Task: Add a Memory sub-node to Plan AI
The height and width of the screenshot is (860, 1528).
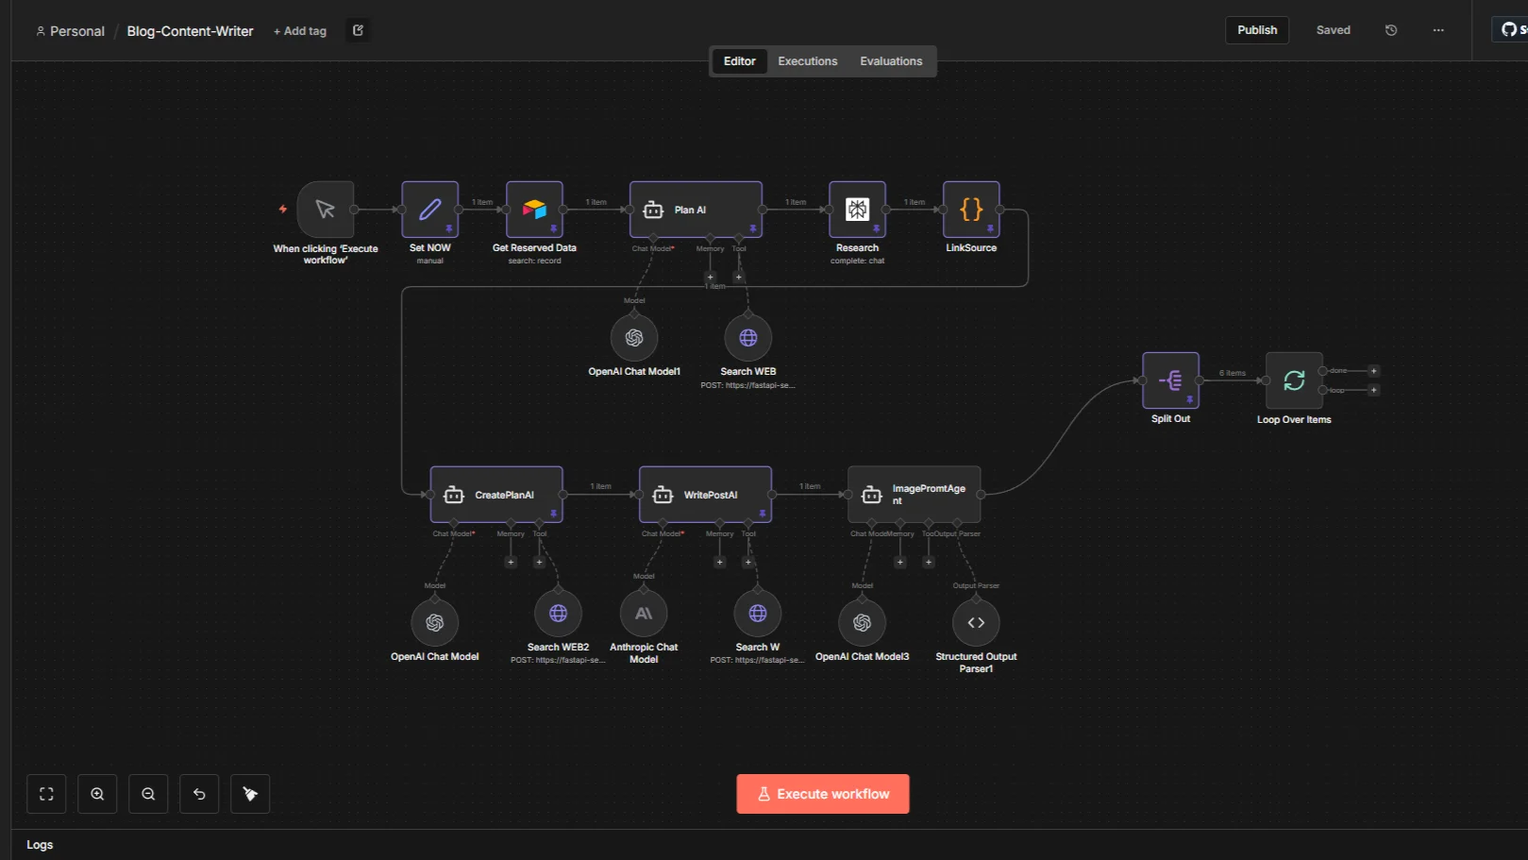Action: pyautogui.click(x=710, y=277)
